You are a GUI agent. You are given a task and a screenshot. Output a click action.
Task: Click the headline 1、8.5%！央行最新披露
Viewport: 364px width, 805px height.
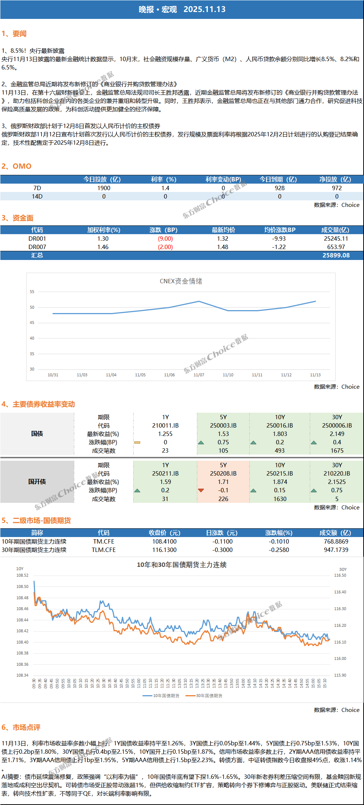click(33, 51)
